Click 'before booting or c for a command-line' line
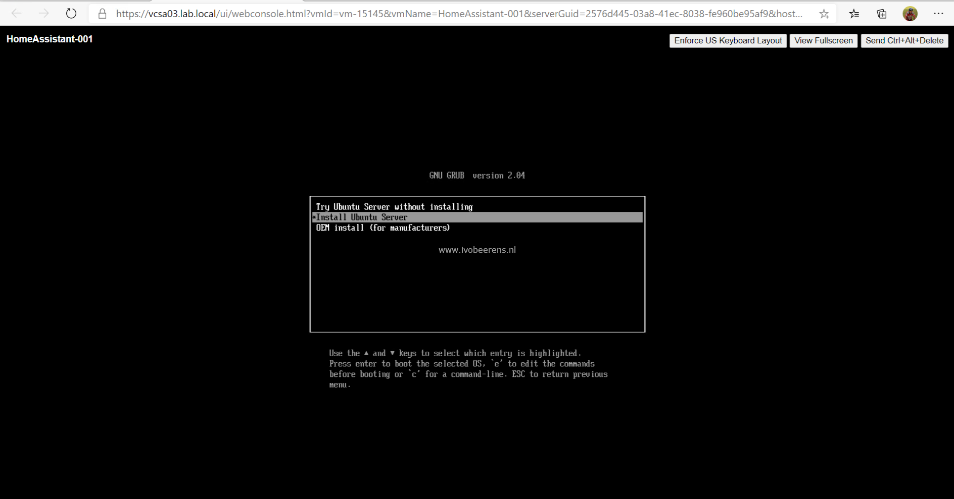The width and height of the screenshot is (954, 499). pyautogui.click(x=468, y=374)
